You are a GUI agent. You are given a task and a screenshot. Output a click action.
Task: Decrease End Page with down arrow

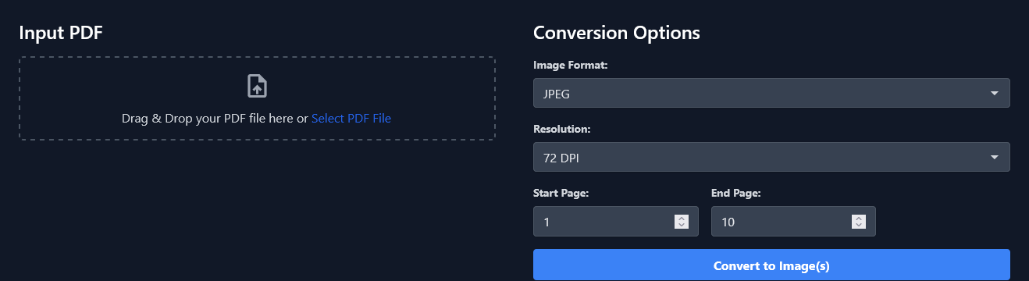[859, 226]
